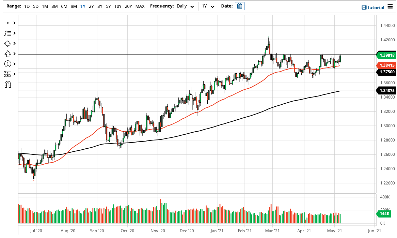Image resolution: width=397 pixels, height=238 pixels.
Task: Open the date calendar picker
Action: (x=239, y=6)
